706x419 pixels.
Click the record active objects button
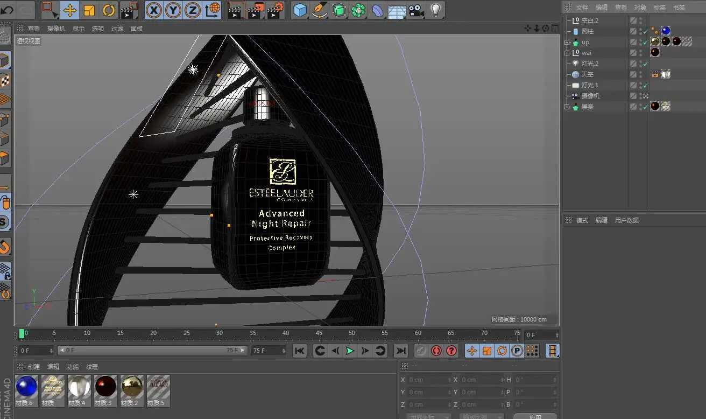pos(421,351)
